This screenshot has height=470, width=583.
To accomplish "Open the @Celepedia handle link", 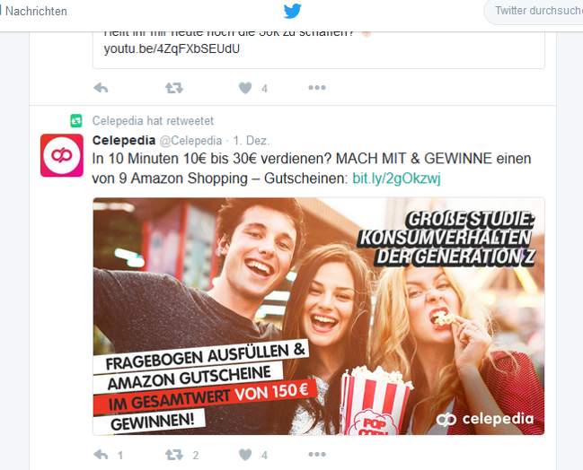I will [x=190, y=141].
